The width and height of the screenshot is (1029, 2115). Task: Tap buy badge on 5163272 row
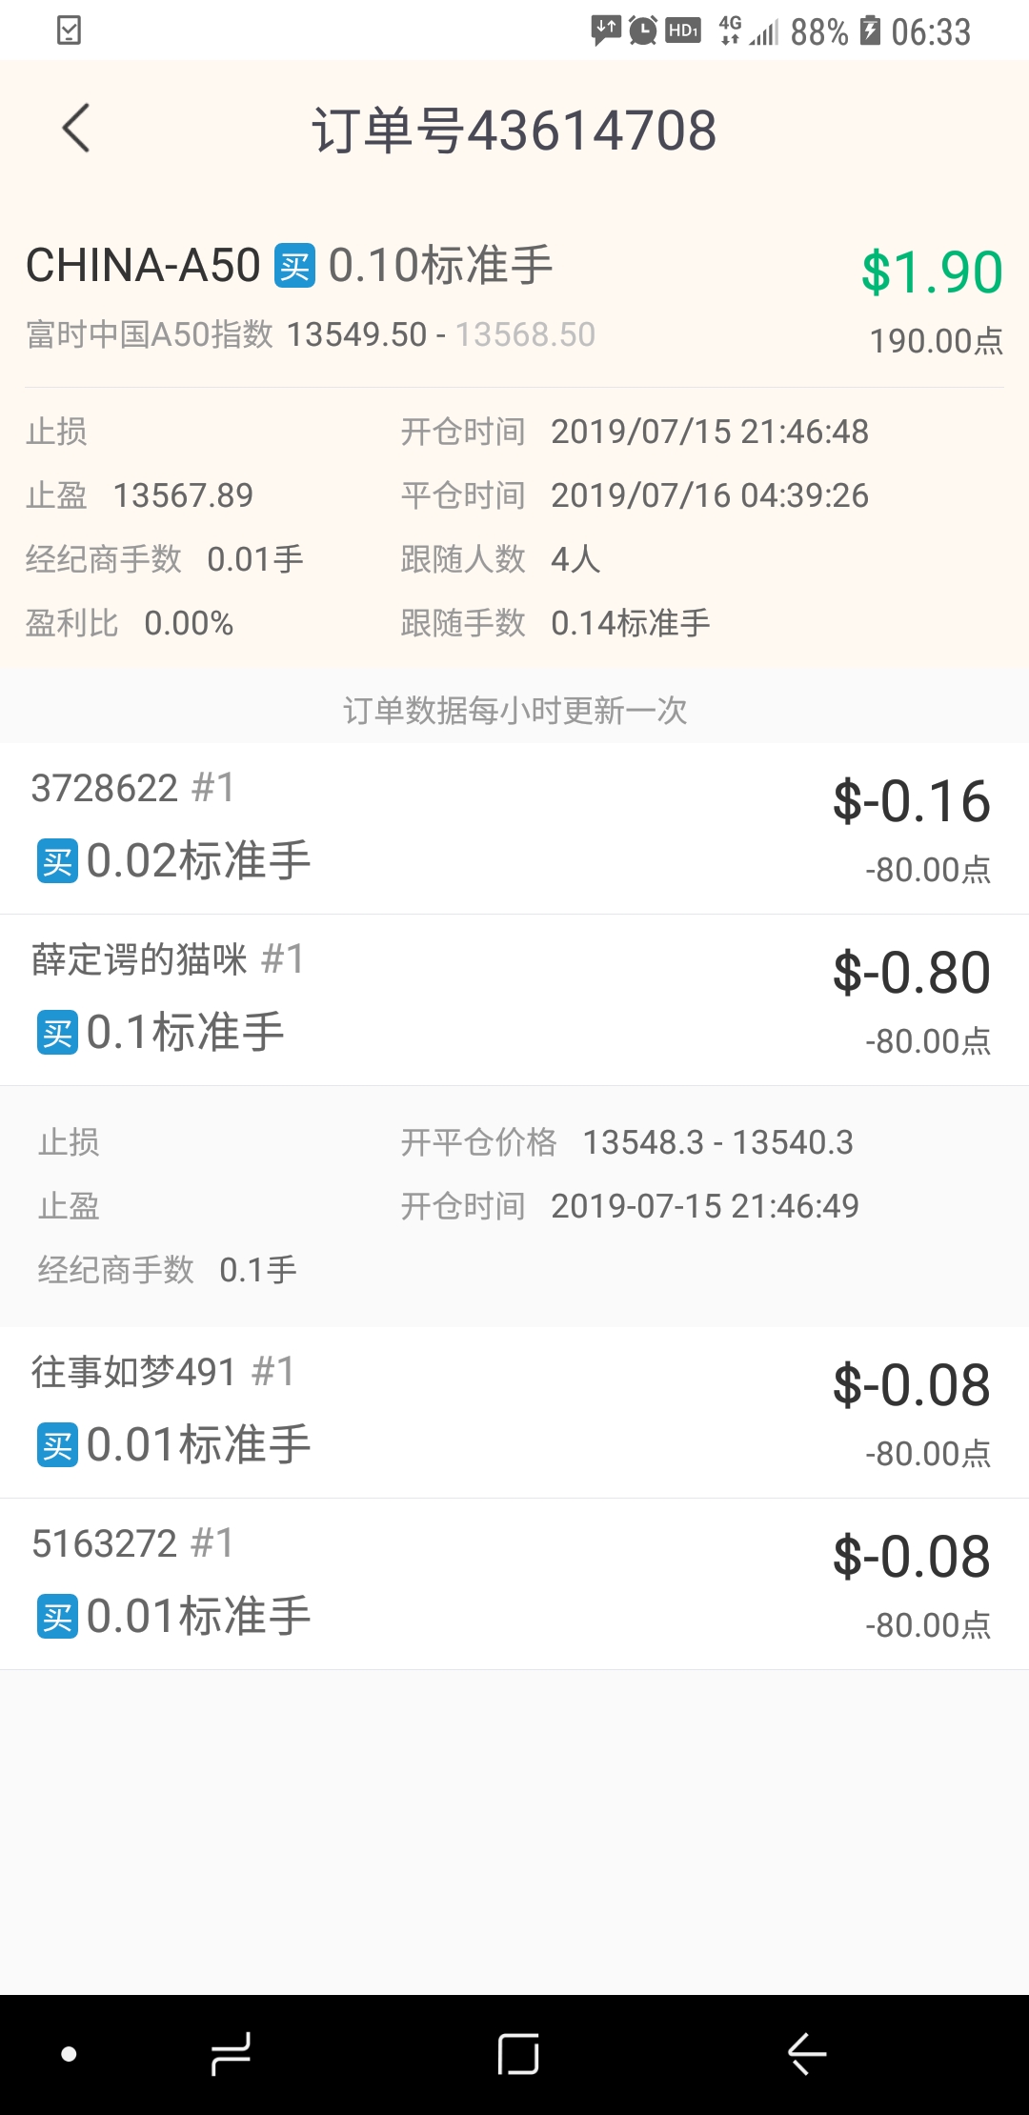pyautogui.click(x=57, y=1618)
